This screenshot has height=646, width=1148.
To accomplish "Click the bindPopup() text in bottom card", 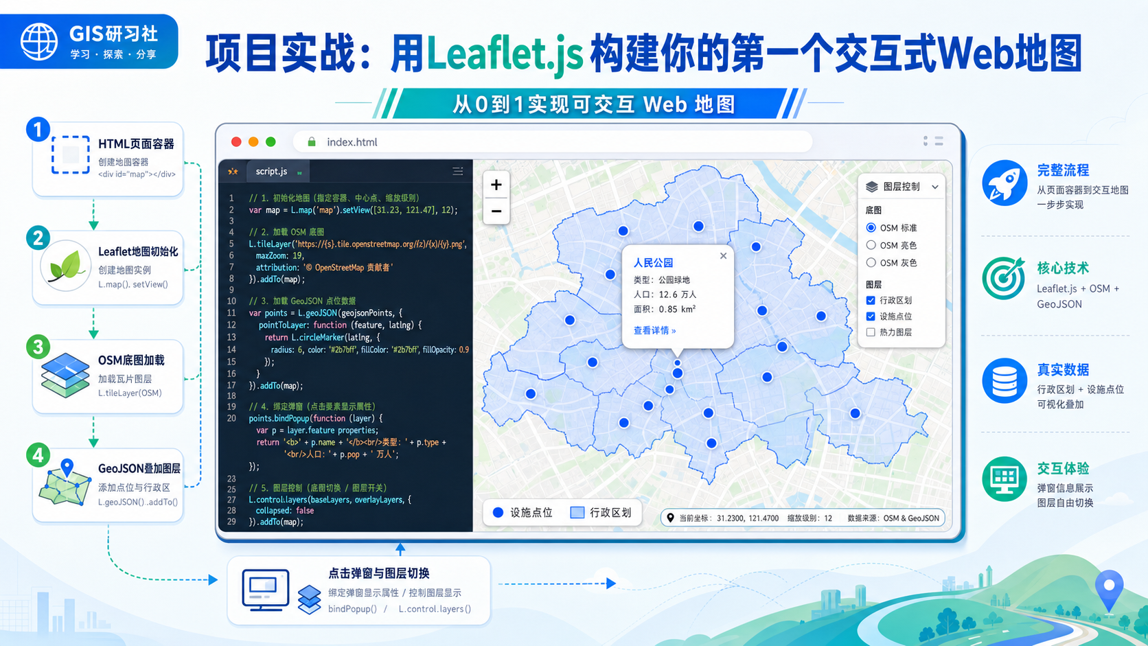I will coord(352,609).
